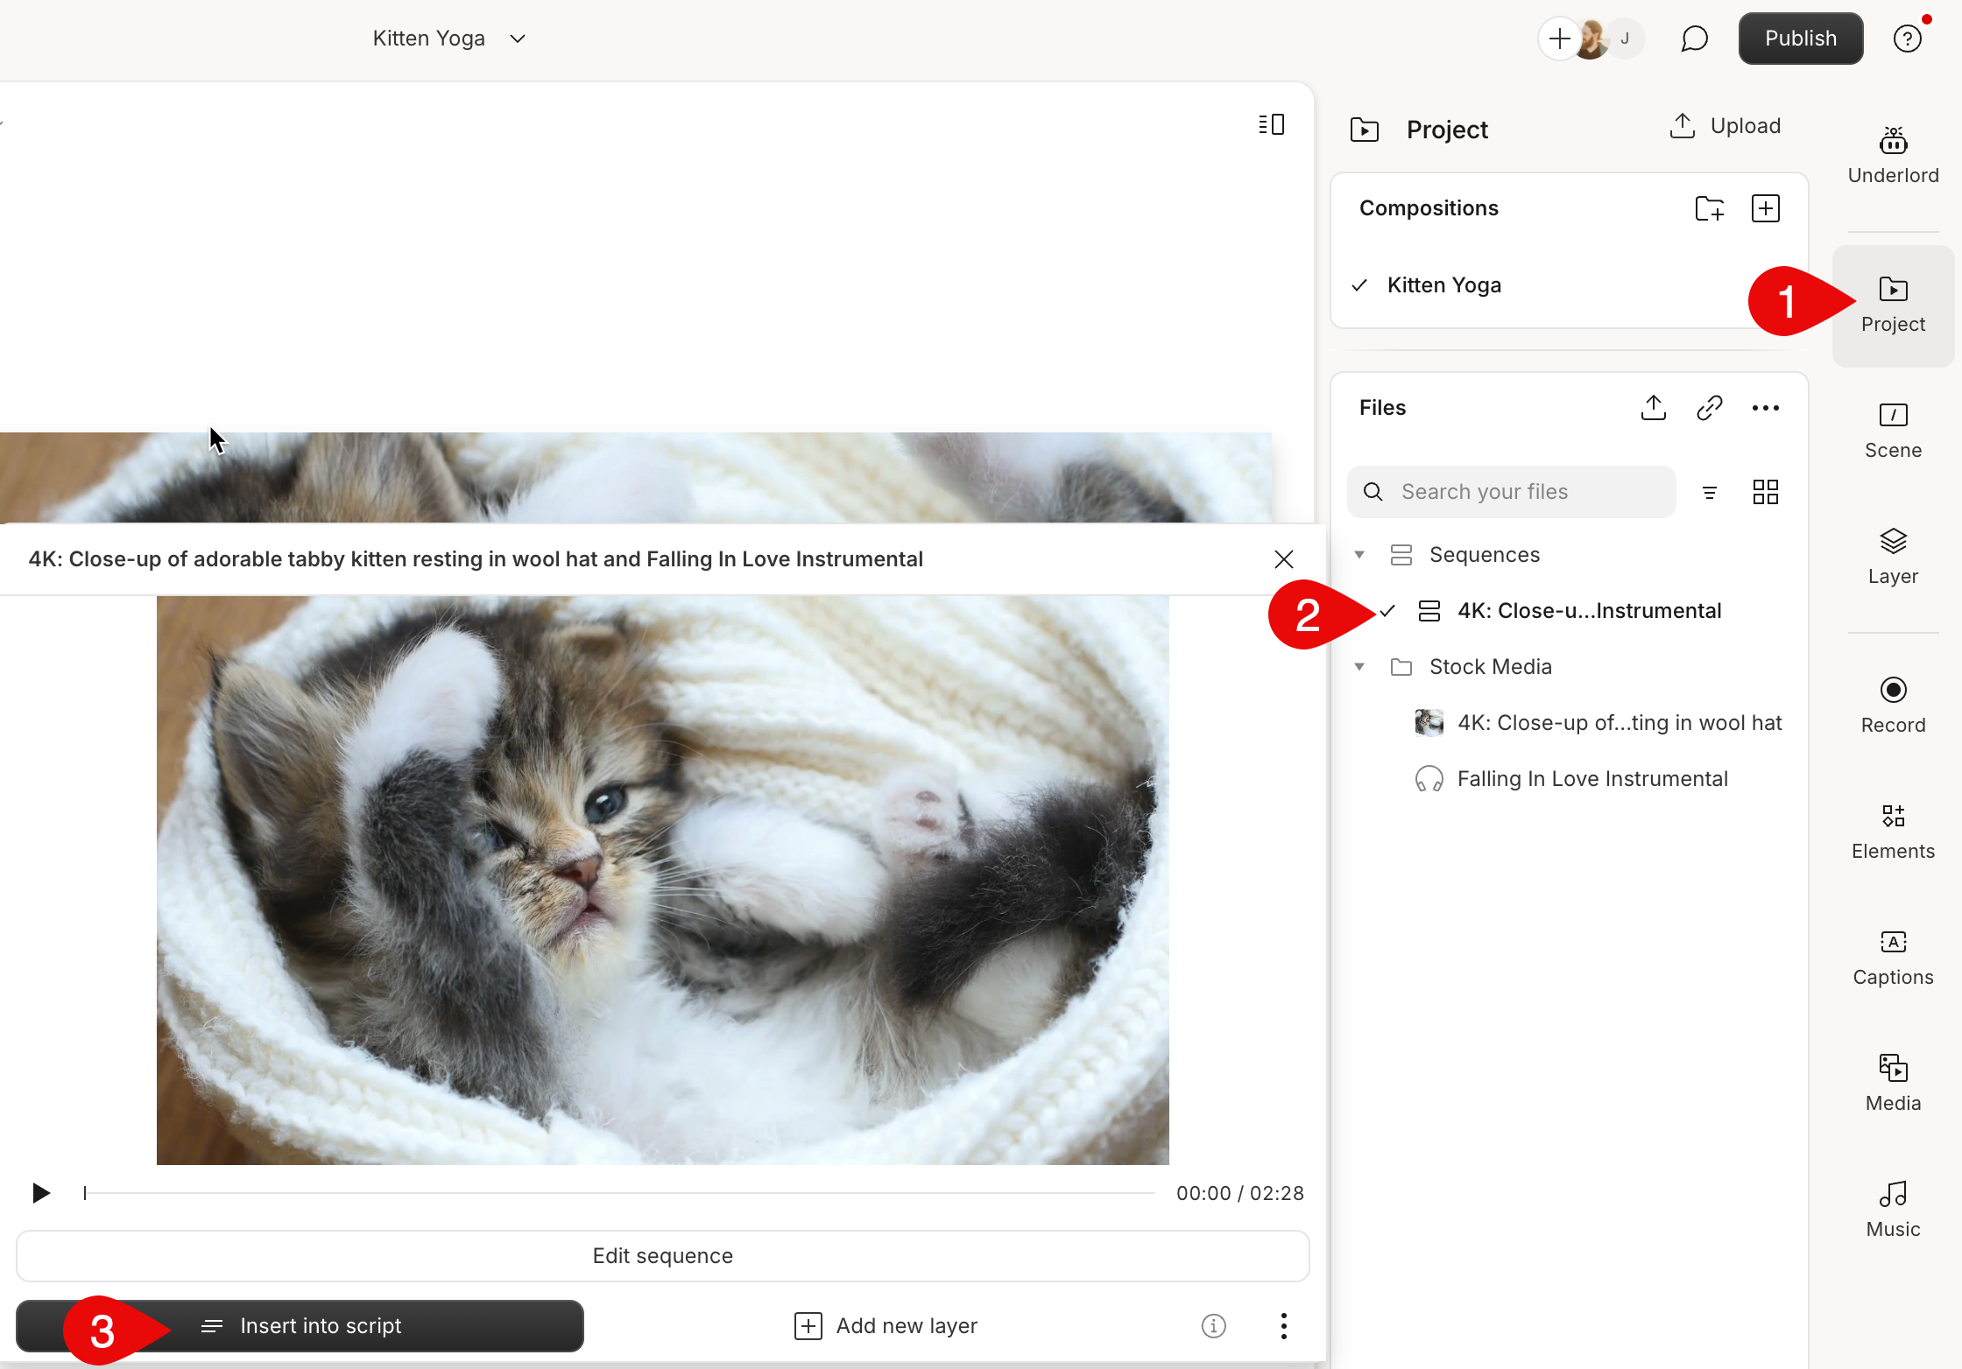This screenshot has width=1962, height=1369.
Task: Open the Captions panel
Action: tap(1893, 955)
